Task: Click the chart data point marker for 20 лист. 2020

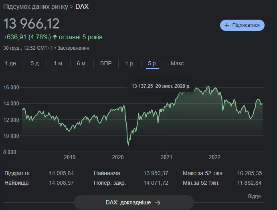Action: (x=161, y=111)
